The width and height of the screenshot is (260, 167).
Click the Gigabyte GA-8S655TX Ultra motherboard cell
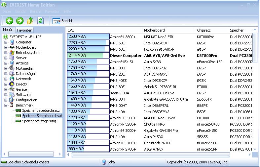(166, 99)
